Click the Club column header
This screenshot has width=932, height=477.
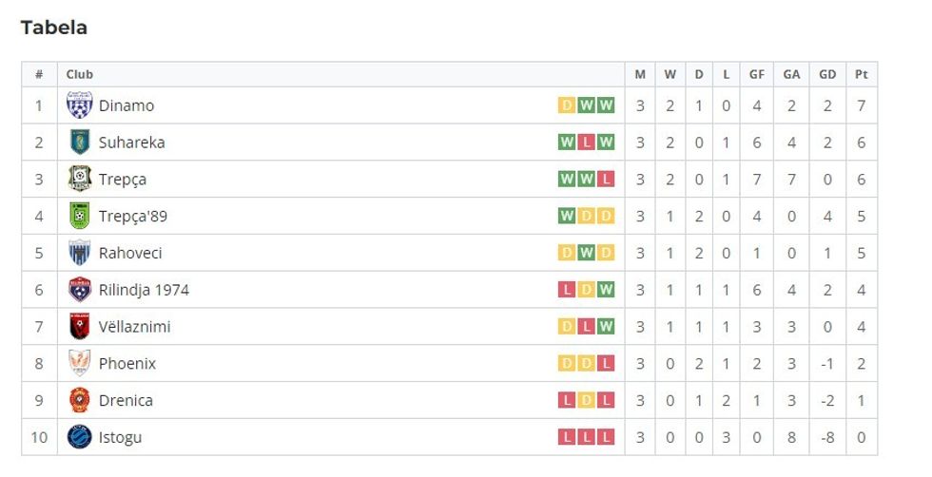[x=80, y=74]
